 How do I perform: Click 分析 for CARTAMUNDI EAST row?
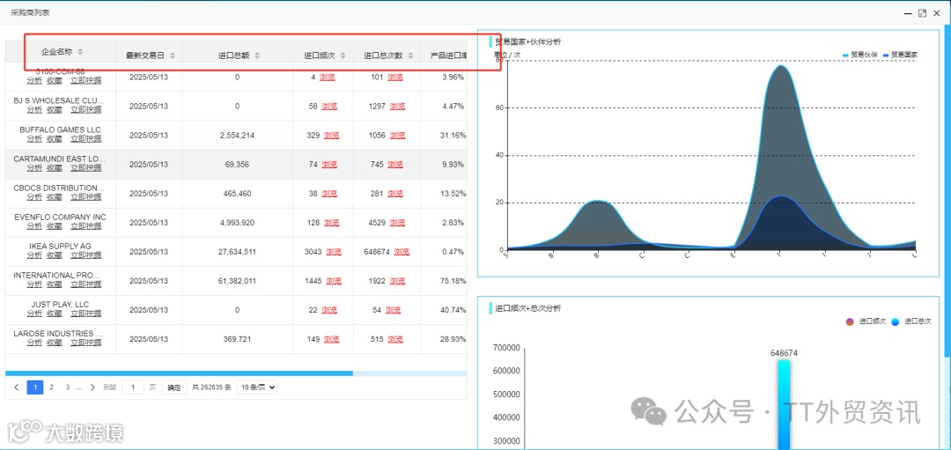pos(34,167)
